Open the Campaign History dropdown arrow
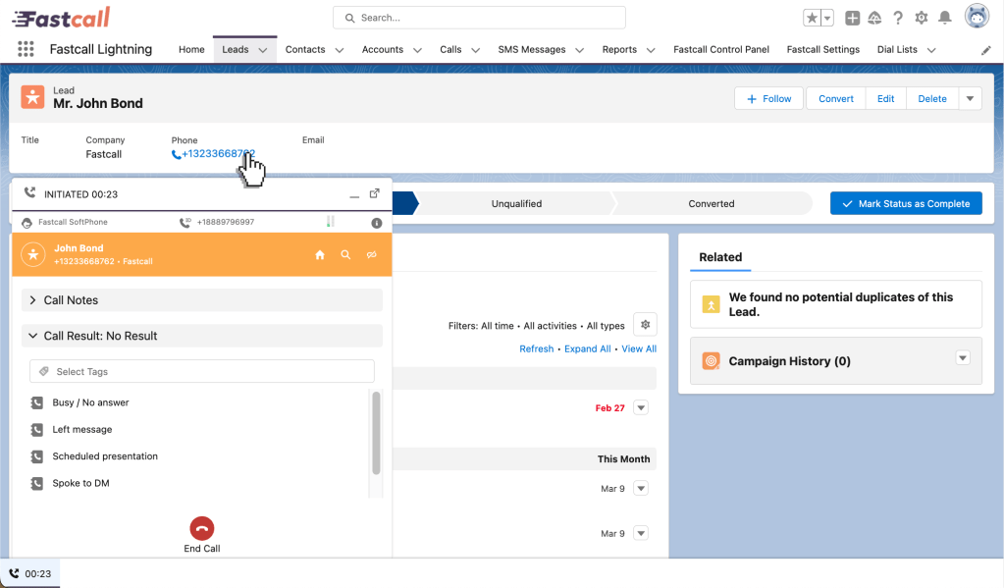This screenshot has height=588, width=1004. 963,358
